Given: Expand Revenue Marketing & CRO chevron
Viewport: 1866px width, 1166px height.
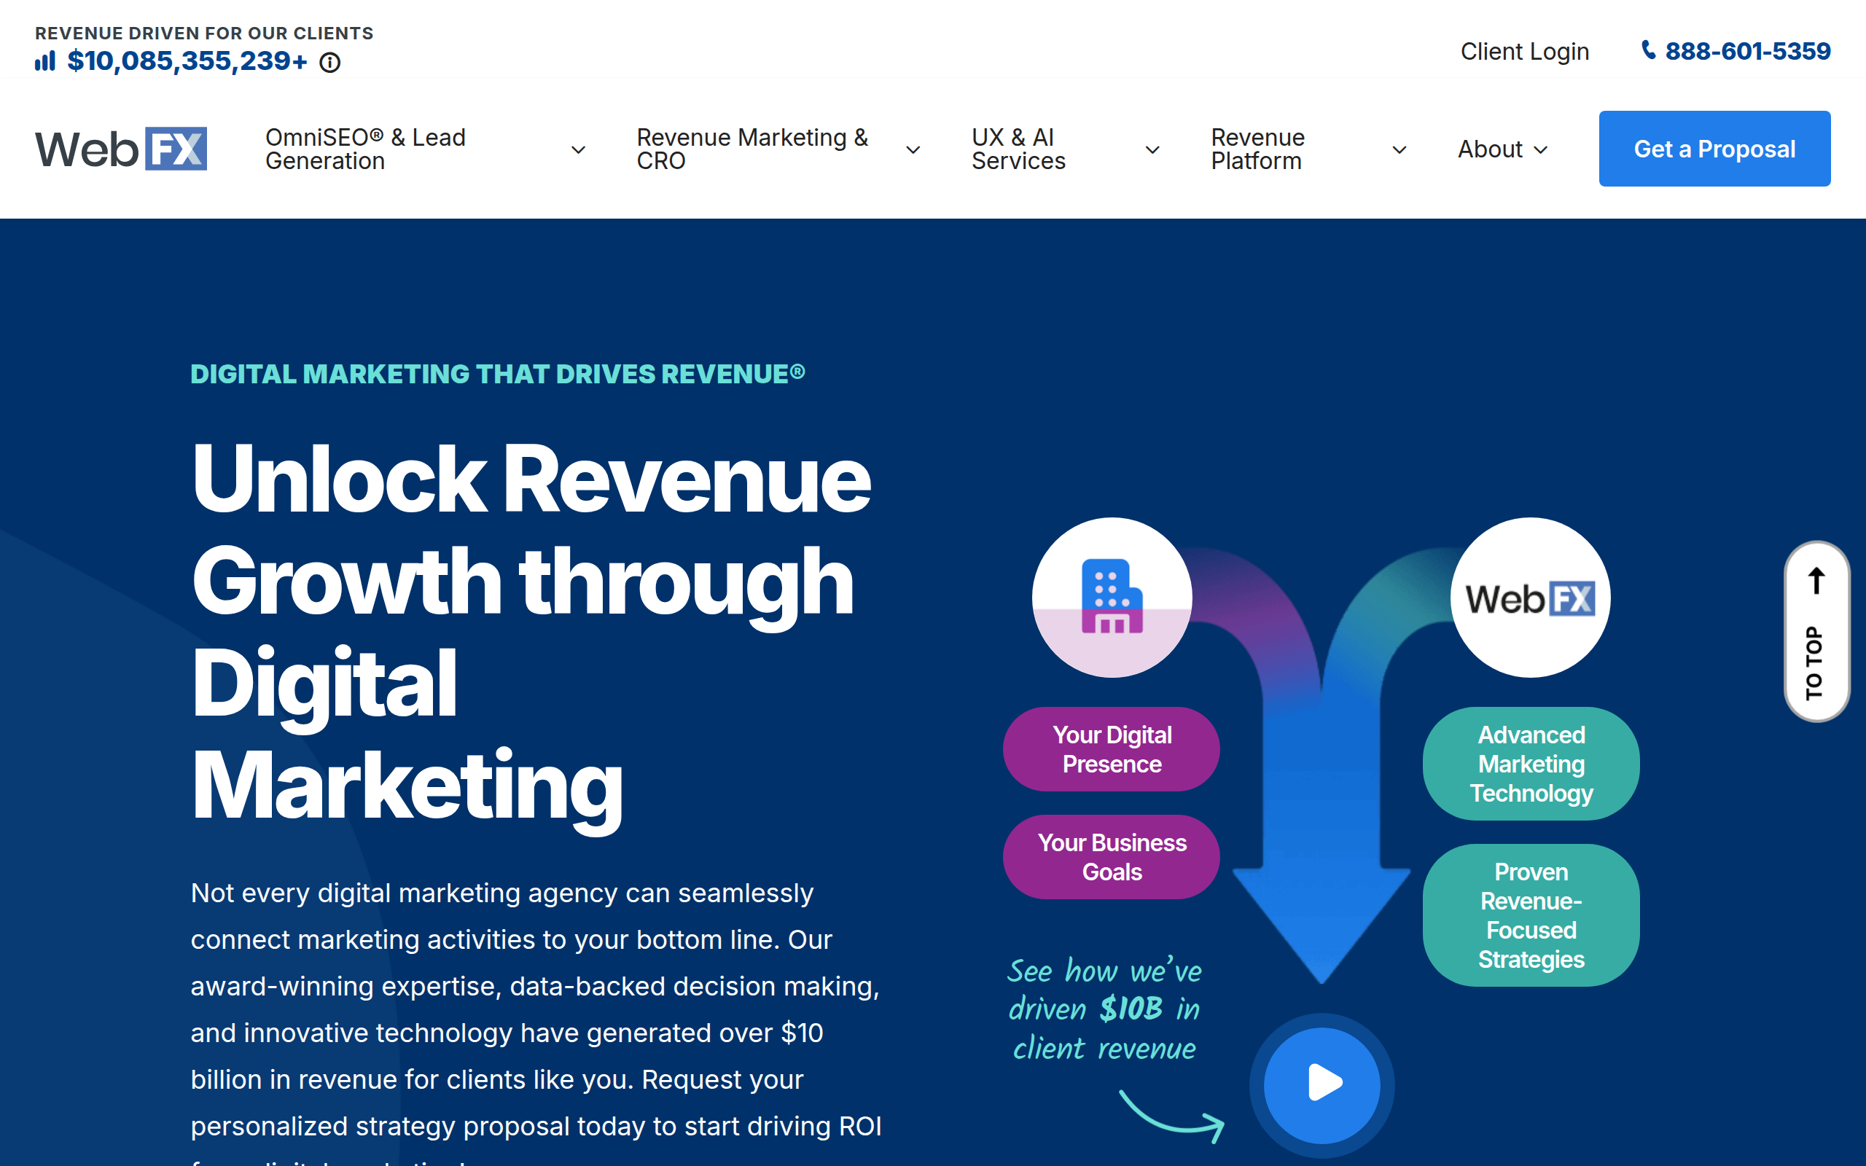Looking at the screenshot, I should [913, 149].
